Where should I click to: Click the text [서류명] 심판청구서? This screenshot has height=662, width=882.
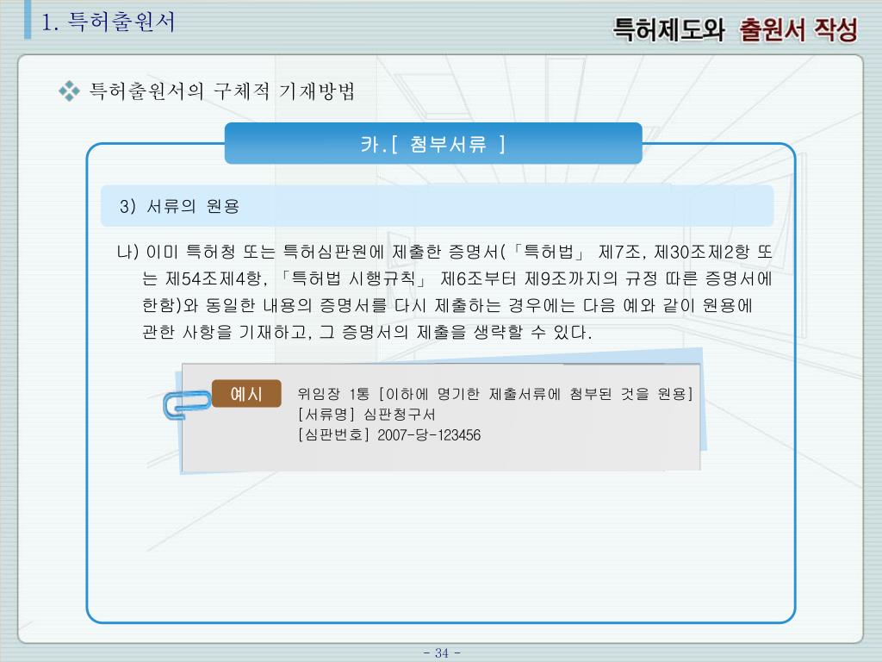tap(366, 415)
